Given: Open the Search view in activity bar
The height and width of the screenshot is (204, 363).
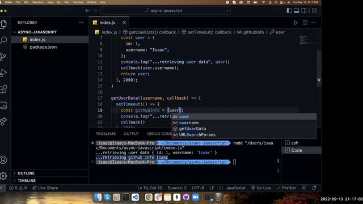Looking at the screenshot, I should tap(3, 40).
